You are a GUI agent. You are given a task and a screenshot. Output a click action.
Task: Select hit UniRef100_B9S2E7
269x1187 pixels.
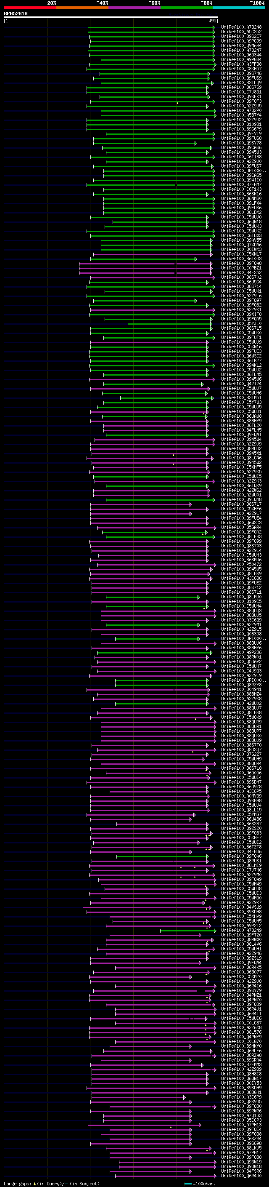point(241,36)
